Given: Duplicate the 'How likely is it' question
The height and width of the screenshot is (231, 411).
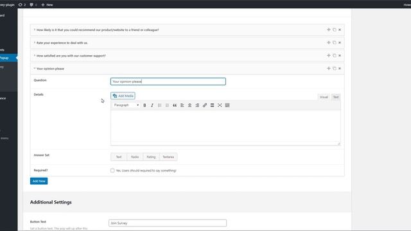Looking at the screenshot, I should 334,30.
